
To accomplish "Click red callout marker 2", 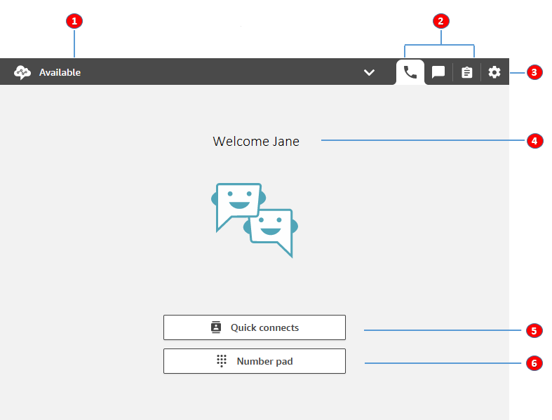I will coord(440,21).
